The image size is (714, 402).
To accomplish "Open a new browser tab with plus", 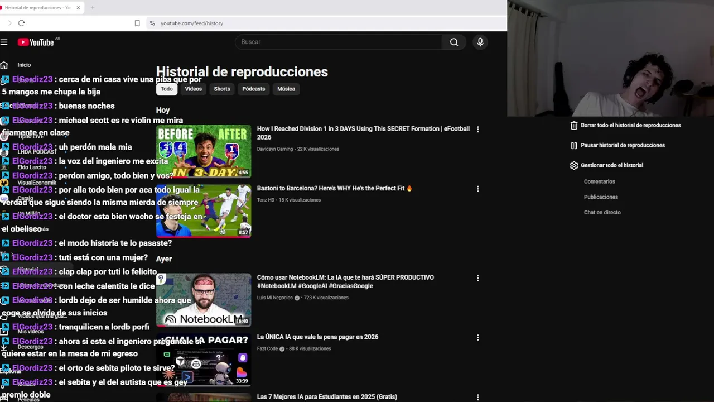I will click(93, 8).
